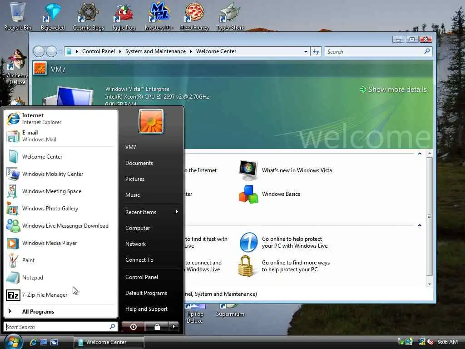Launch Alchemy Deluxe desktop shortcut
Image resolution: width=465 pixels, height=349 pixels.
coord(18,67)
